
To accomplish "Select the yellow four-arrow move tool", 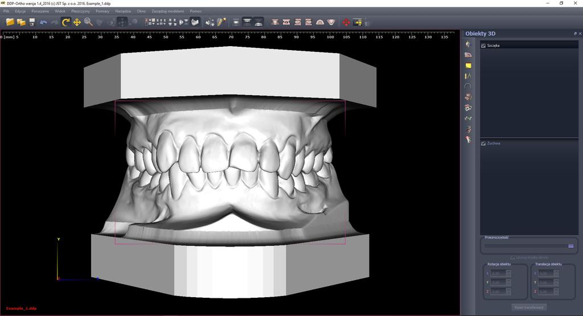I will (77, 22).
